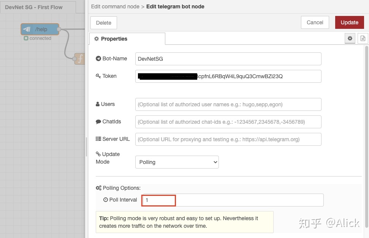Click the link icon beside Update Mode

coord(98,154)
